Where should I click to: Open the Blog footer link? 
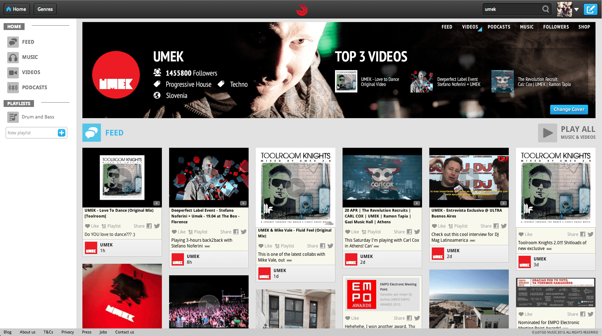tap(8, 332)
